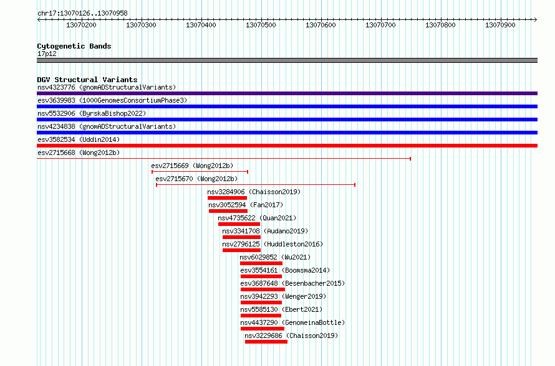Select the esv2715669 Wong2012b label
This screenshot has width=555, height=366.
192,166
